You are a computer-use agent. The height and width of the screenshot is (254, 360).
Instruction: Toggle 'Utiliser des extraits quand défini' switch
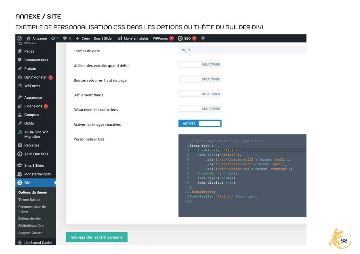[200, 64]
